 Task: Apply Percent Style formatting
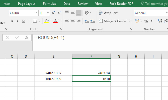coord(146,21)
